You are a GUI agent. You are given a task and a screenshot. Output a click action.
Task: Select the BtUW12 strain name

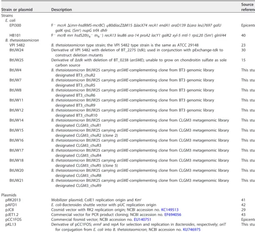click(x=16, y=110)
